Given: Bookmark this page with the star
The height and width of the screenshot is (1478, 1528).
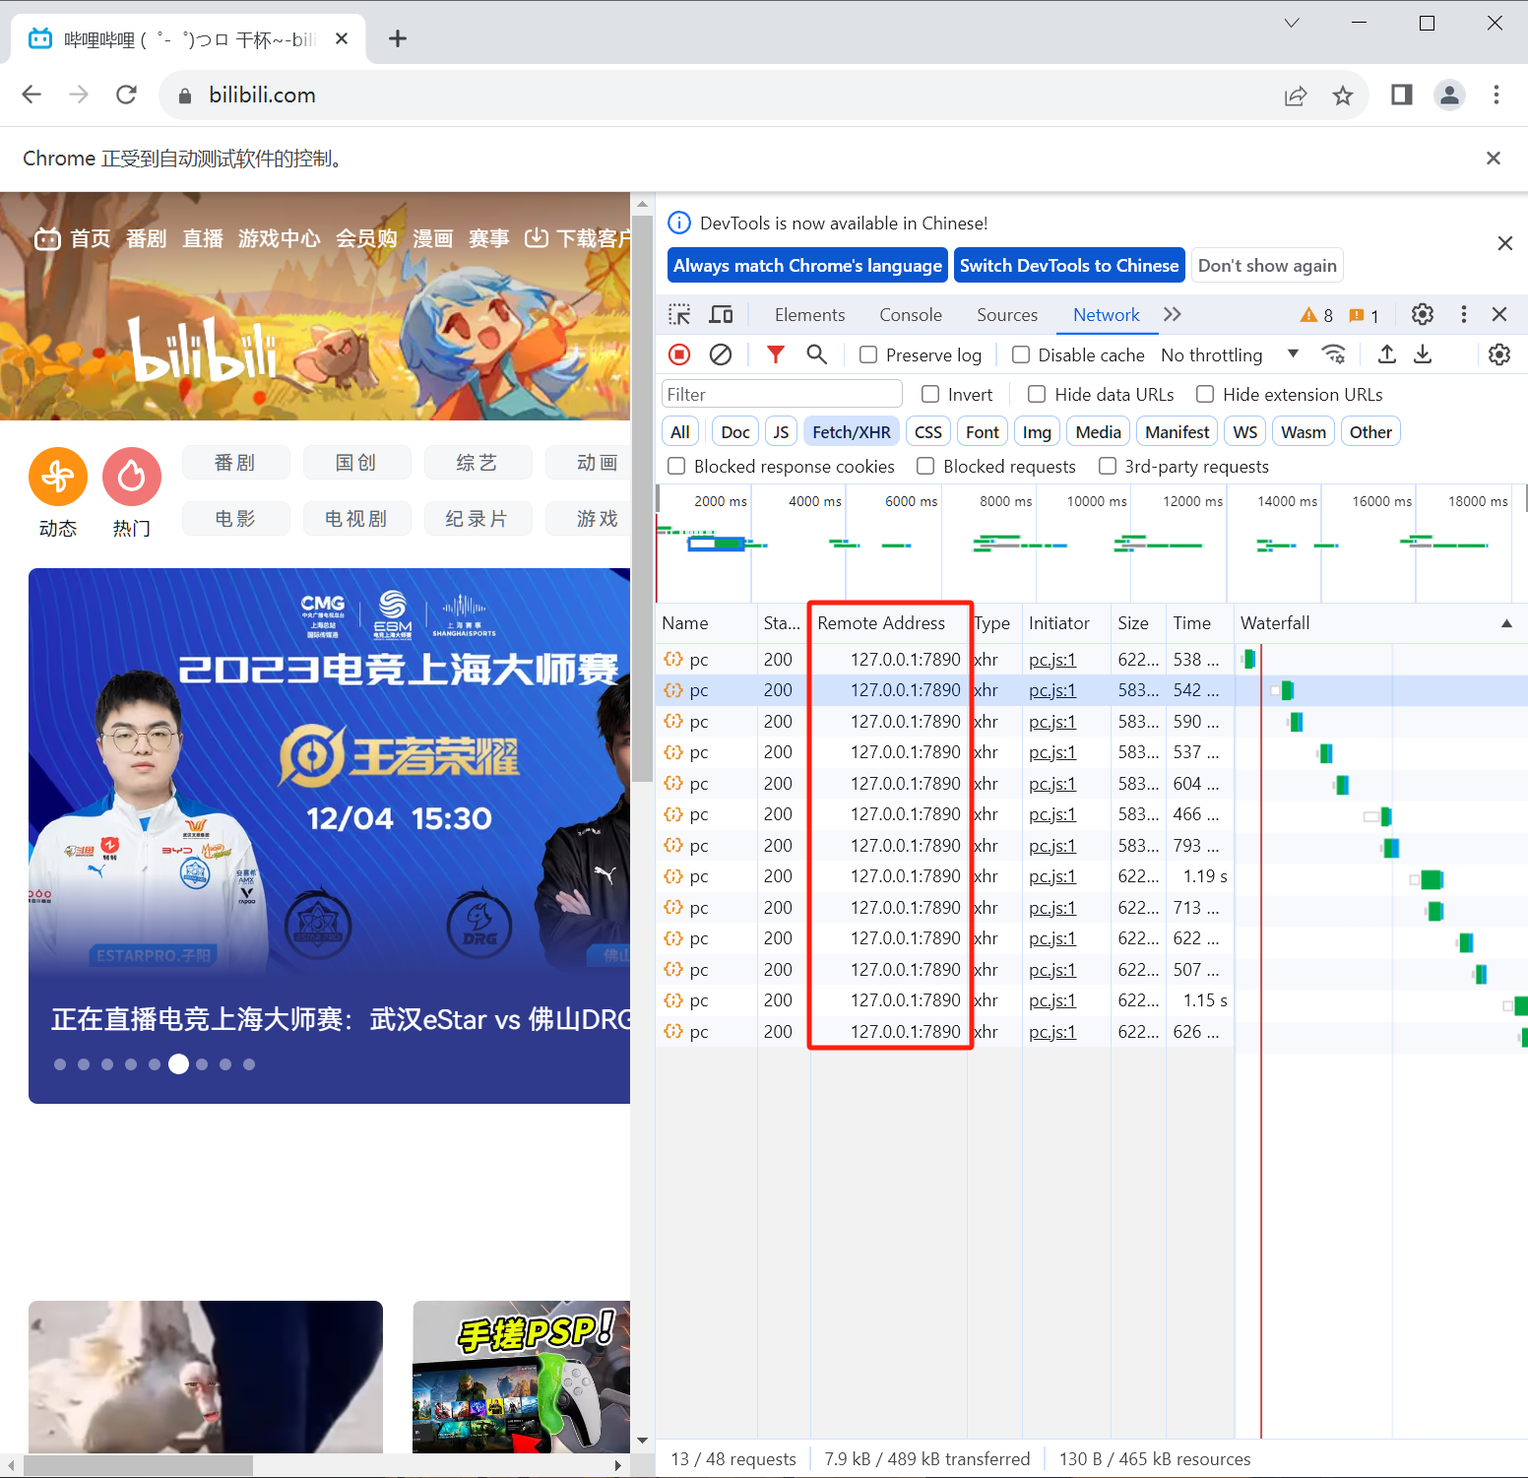Looking at the screenshot, I should [1343, 96].
